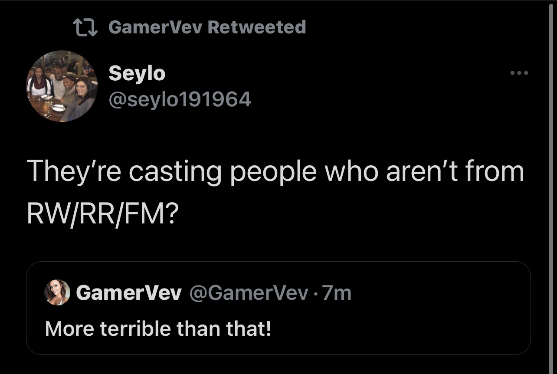Open Seylo's circular profile picture
The height and width of the screenshot is (374, 557).
(62, 86)
